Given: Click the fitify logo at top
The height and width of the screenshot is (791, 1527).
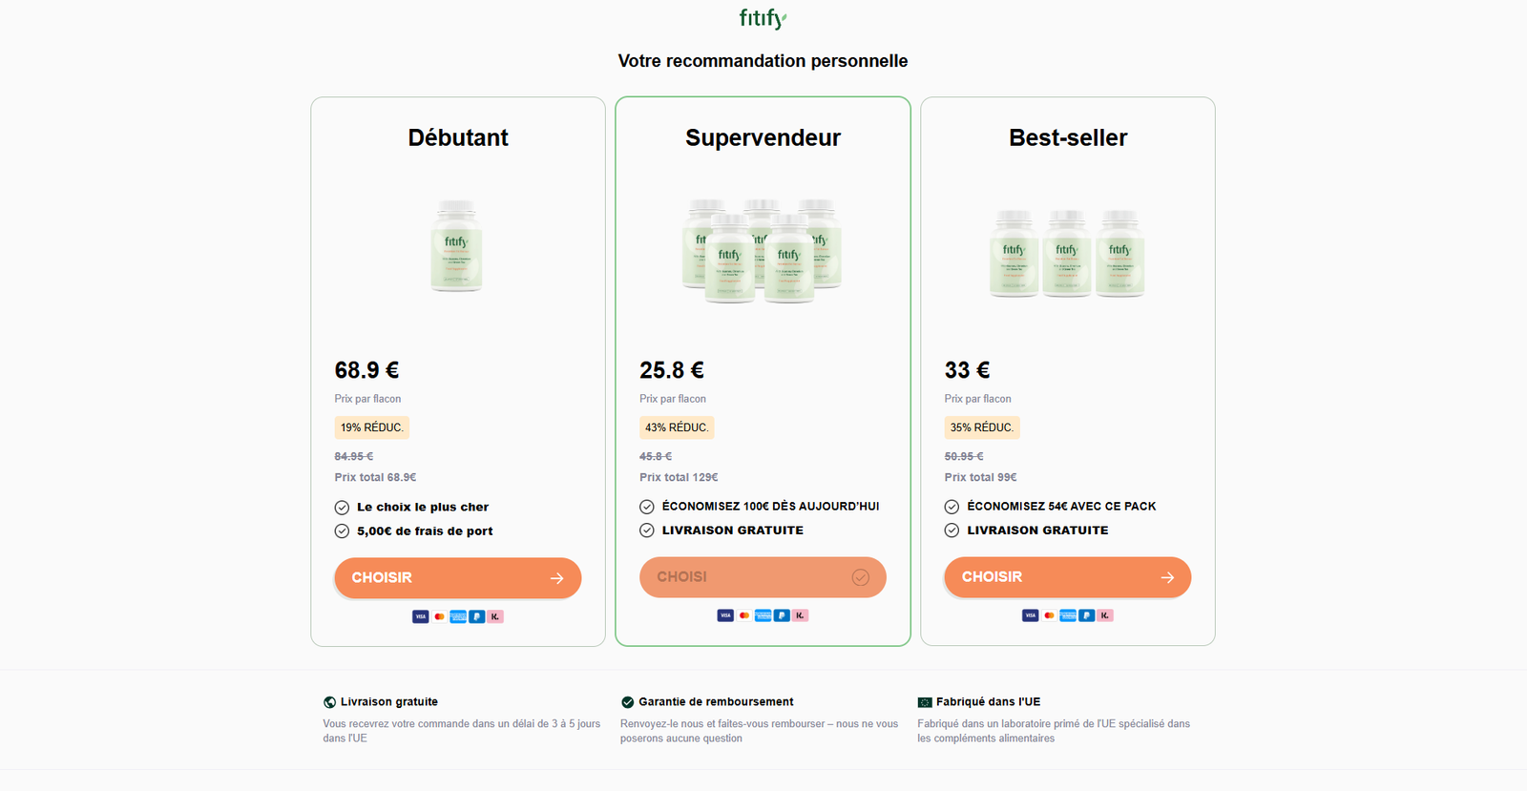Looking at the screenshot, I should [x=763, y=18].
